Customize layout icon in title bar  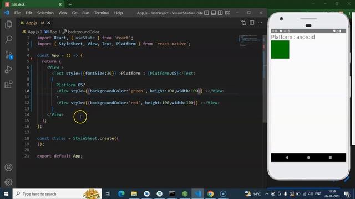pyautogui.click(x=227, y=13)
